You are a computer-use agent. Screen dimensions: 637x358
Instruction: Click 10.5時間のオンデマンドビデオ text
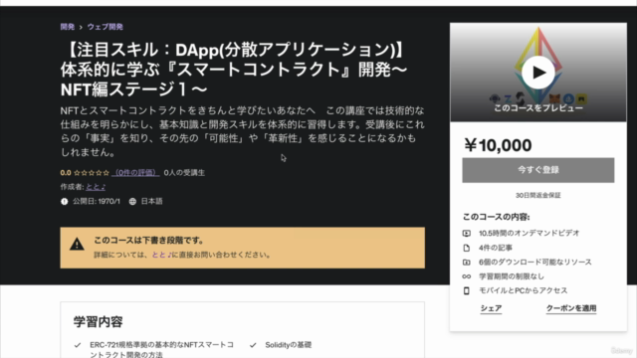coord(529,233)
